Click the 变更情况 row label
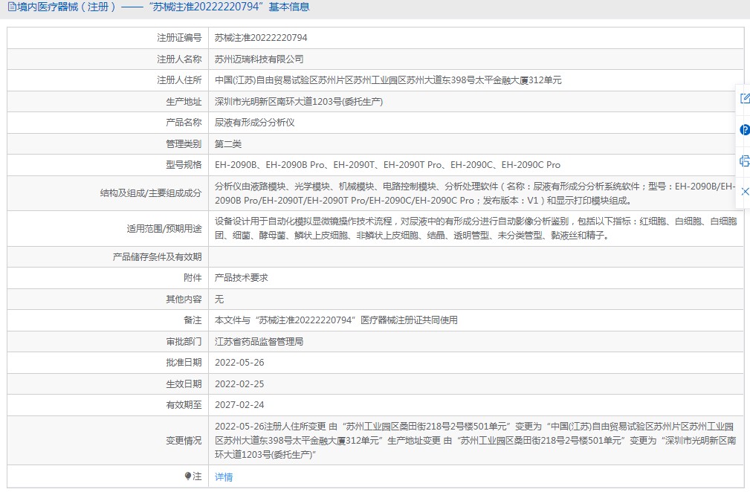The width and height of the screenshot is (750, 492). pyautogui.click(x=184, y=441)
